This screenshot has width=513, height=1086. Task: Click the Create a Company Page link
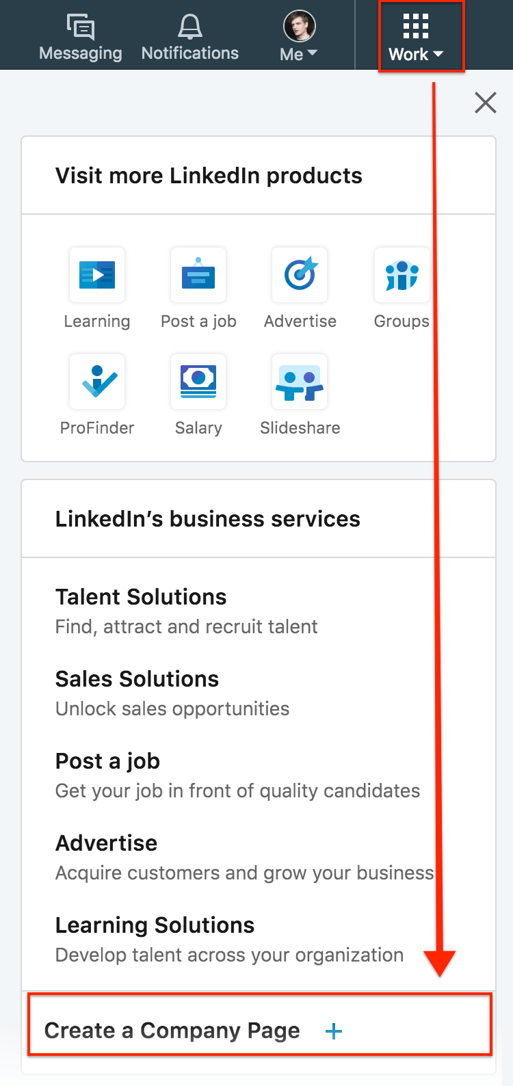pyautogui.click(x=172, y=1031)
